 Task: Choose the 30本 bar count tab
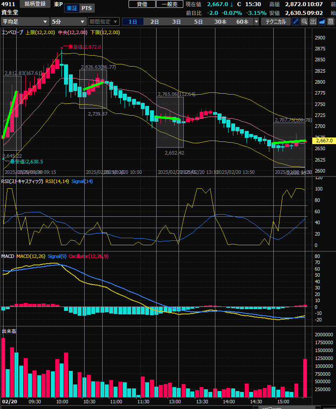[220, 21]
